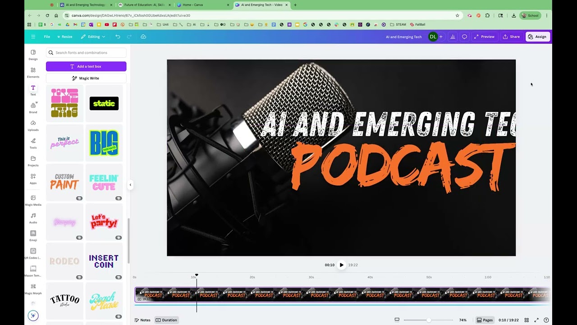Viewport: 577px width, 325px height.
Task: Toggle the Duration timeline view
Action: point(166,320)
